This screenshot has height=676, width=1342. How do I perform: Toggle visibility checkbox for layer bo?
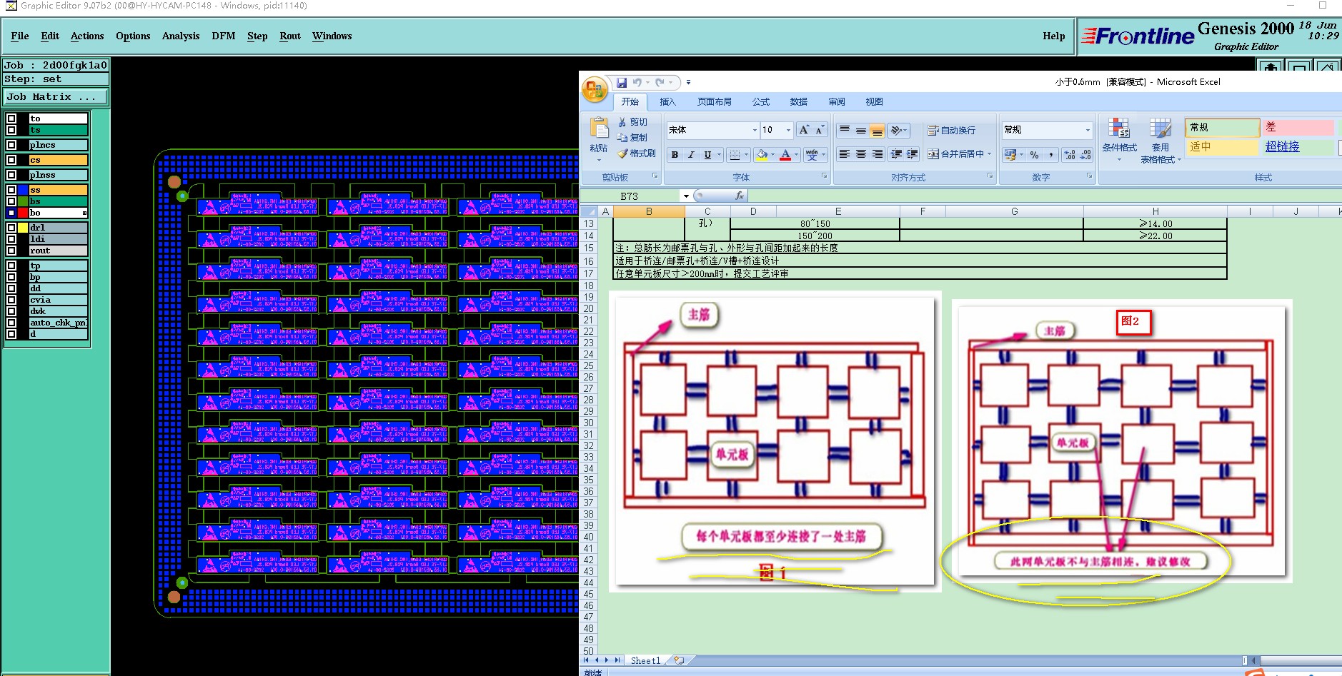tap(11, 213)
